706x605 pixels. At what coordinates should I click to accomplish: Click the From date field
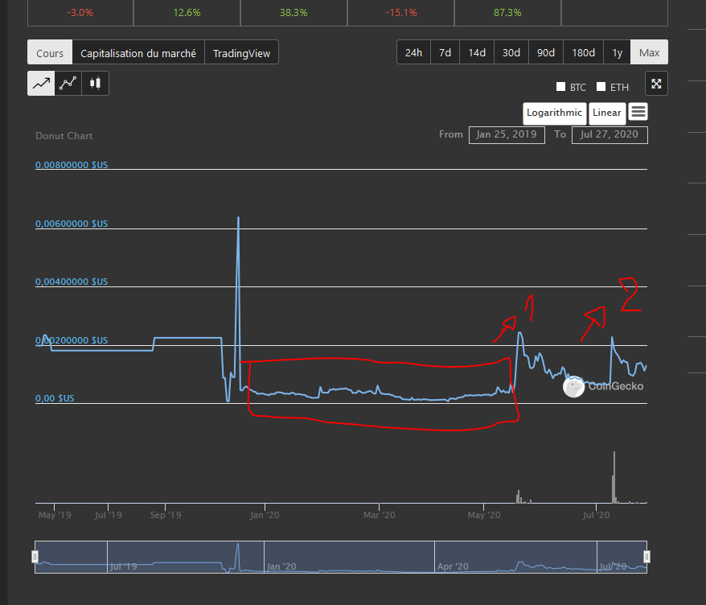coord(507,134)
